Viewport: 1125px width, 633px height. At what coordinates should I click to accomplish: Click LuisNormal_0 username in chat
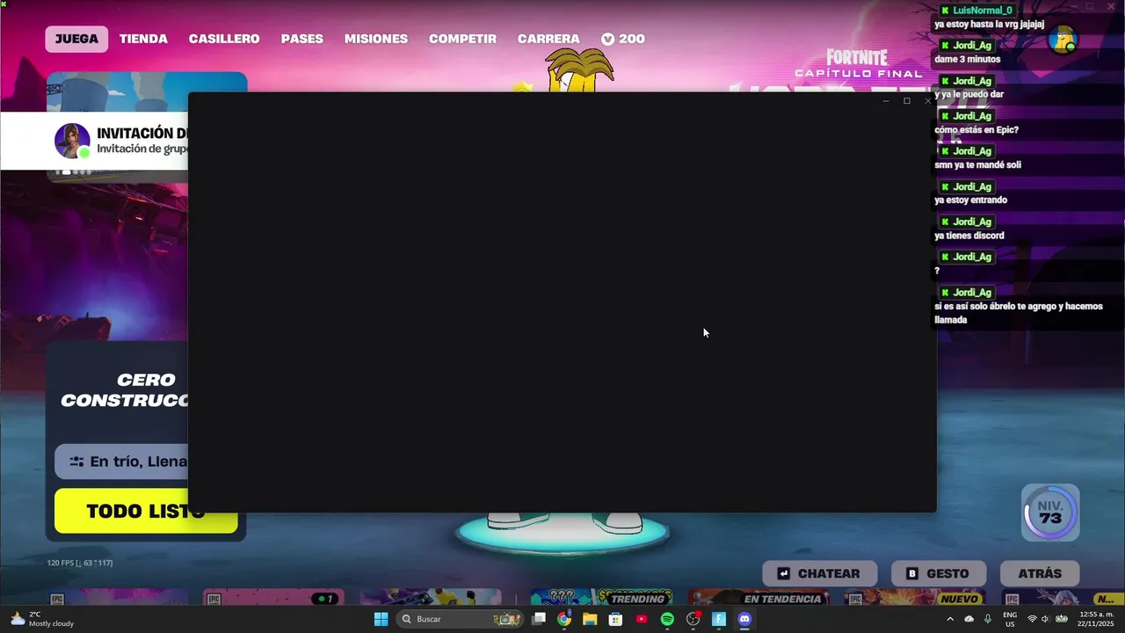tap(983, 11)
